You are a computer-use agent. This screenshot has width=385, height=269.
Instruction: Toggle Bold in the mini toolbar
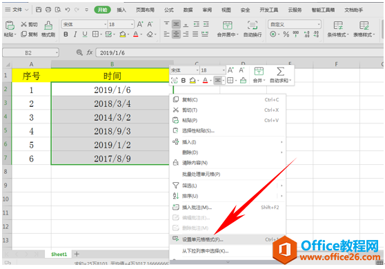coord(184,80)
